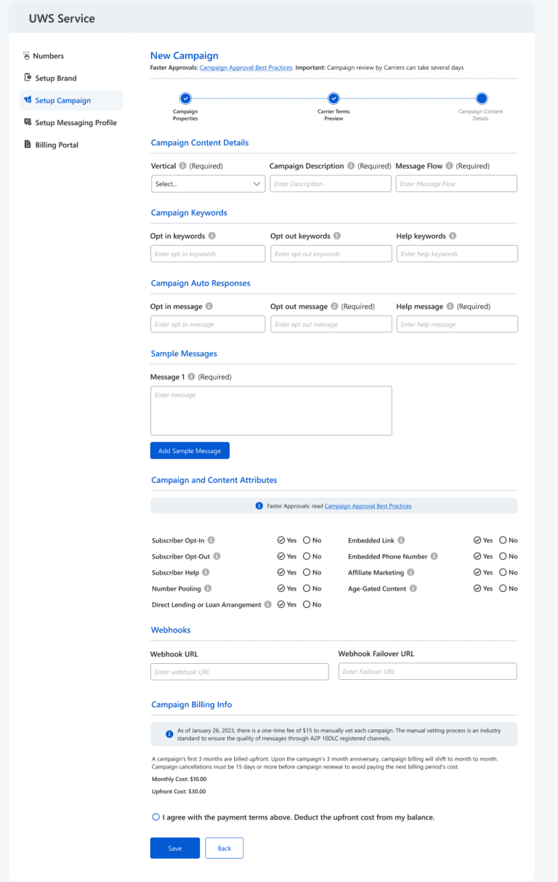Go to Campaign Properties step in progress bar
The height and width of the screenshot is (882, 558).
click(x=185, y=99)
